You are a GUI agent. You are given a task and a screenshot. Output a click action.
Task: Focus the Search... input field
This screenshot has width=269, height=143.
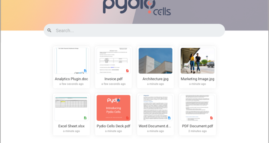tap(134, 30)
